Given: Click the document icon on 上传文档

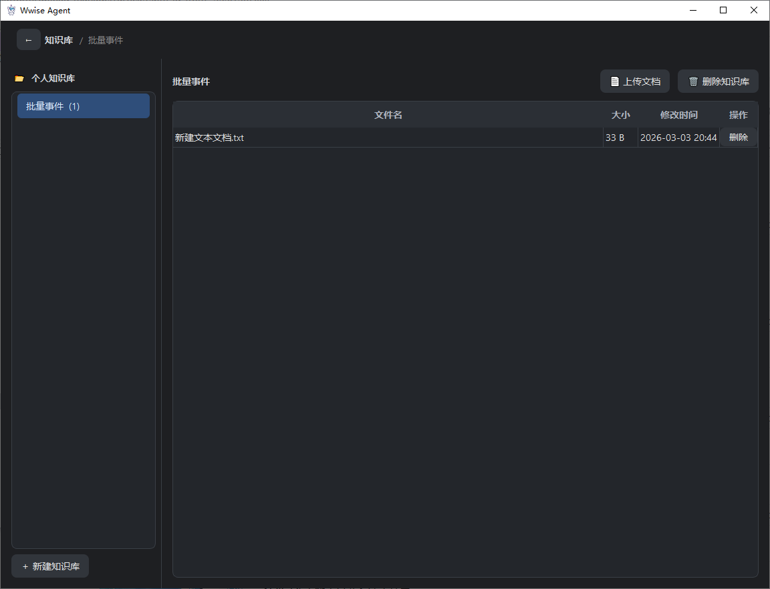Looking at the screenshot, I should (614, 81).
